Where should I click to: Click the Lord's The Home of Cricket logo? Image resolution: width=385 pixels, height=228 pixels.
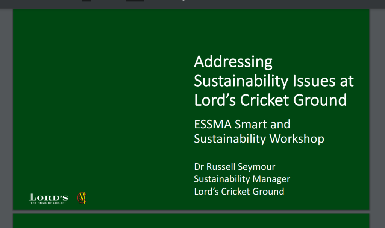click(x=49, y=199)
